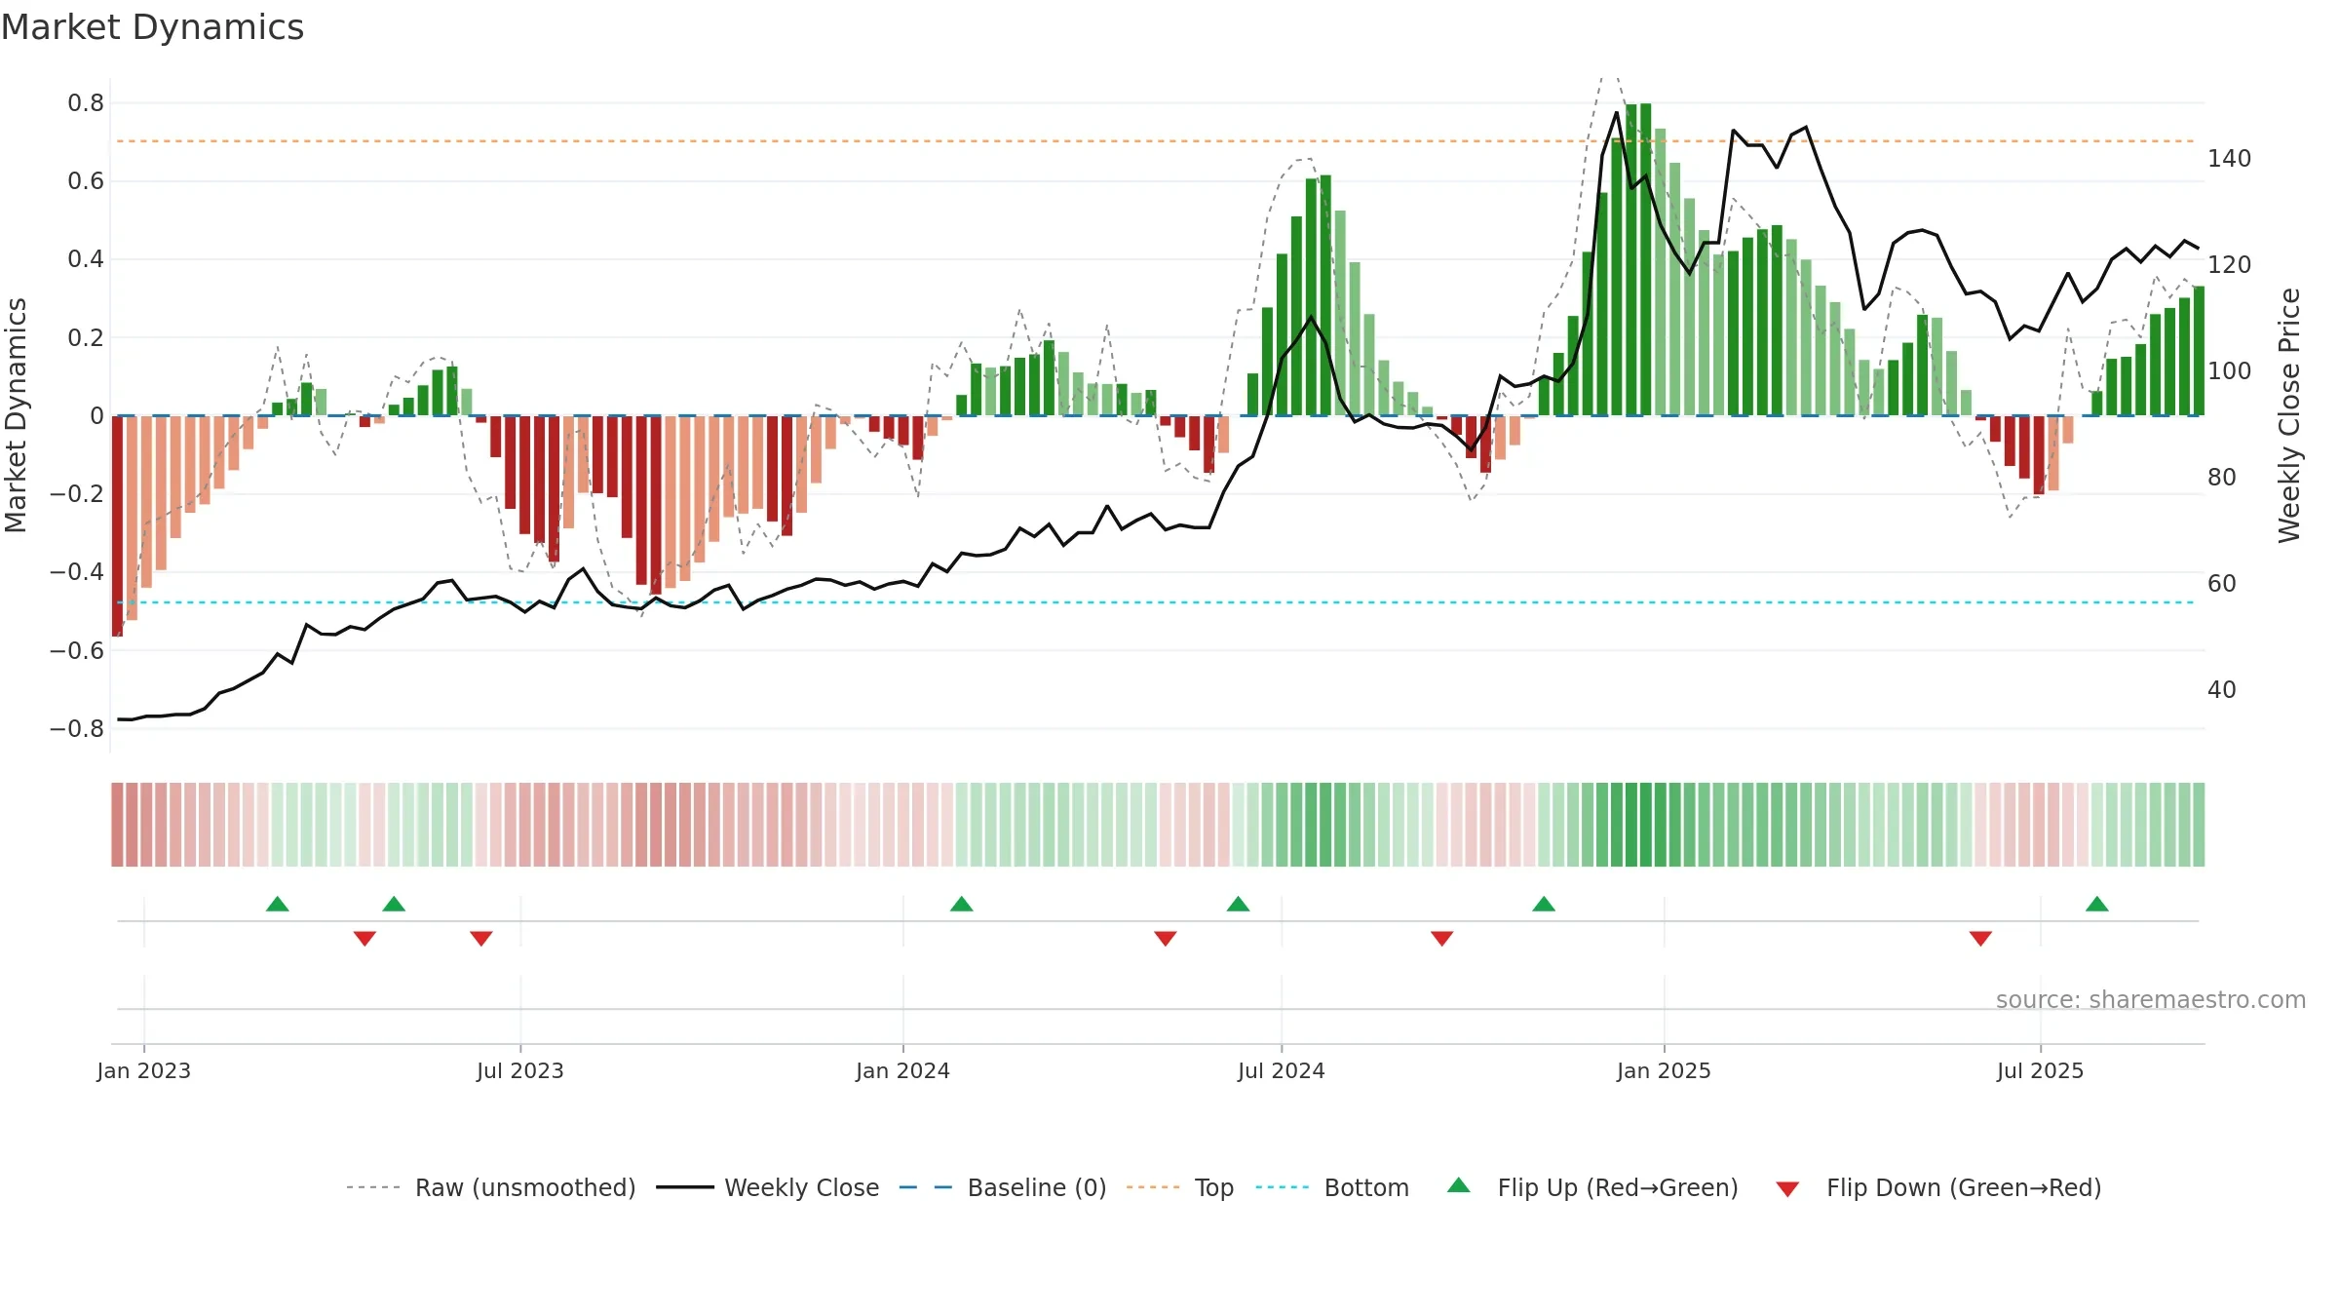
Task: Select the Flip Down triangle near May 2024
Action: tap(1166, 939)
